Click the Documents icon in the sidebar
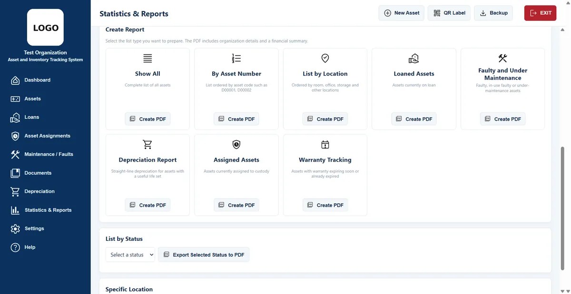The height and width of the screenshot is (294, 571). point(15,173)
